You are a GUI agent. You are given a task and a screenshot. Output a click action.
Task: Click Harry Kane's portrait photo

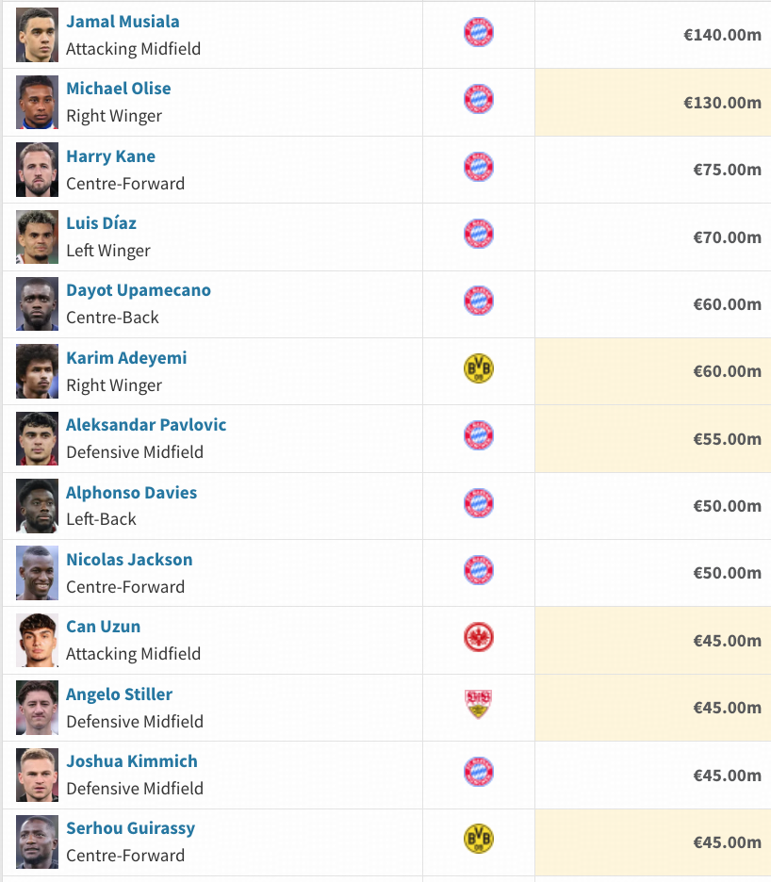pyautogui.click(x=38, y=170)
